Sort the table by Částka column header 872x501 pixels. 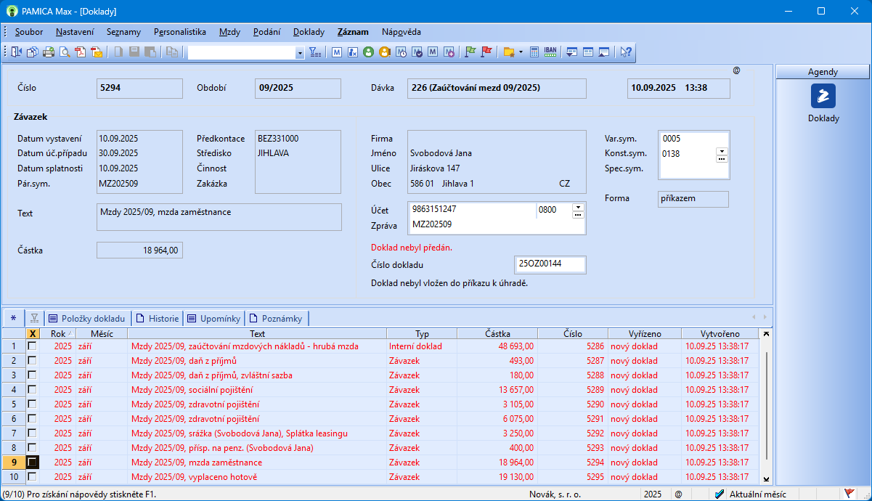click(x=497, y=333)
